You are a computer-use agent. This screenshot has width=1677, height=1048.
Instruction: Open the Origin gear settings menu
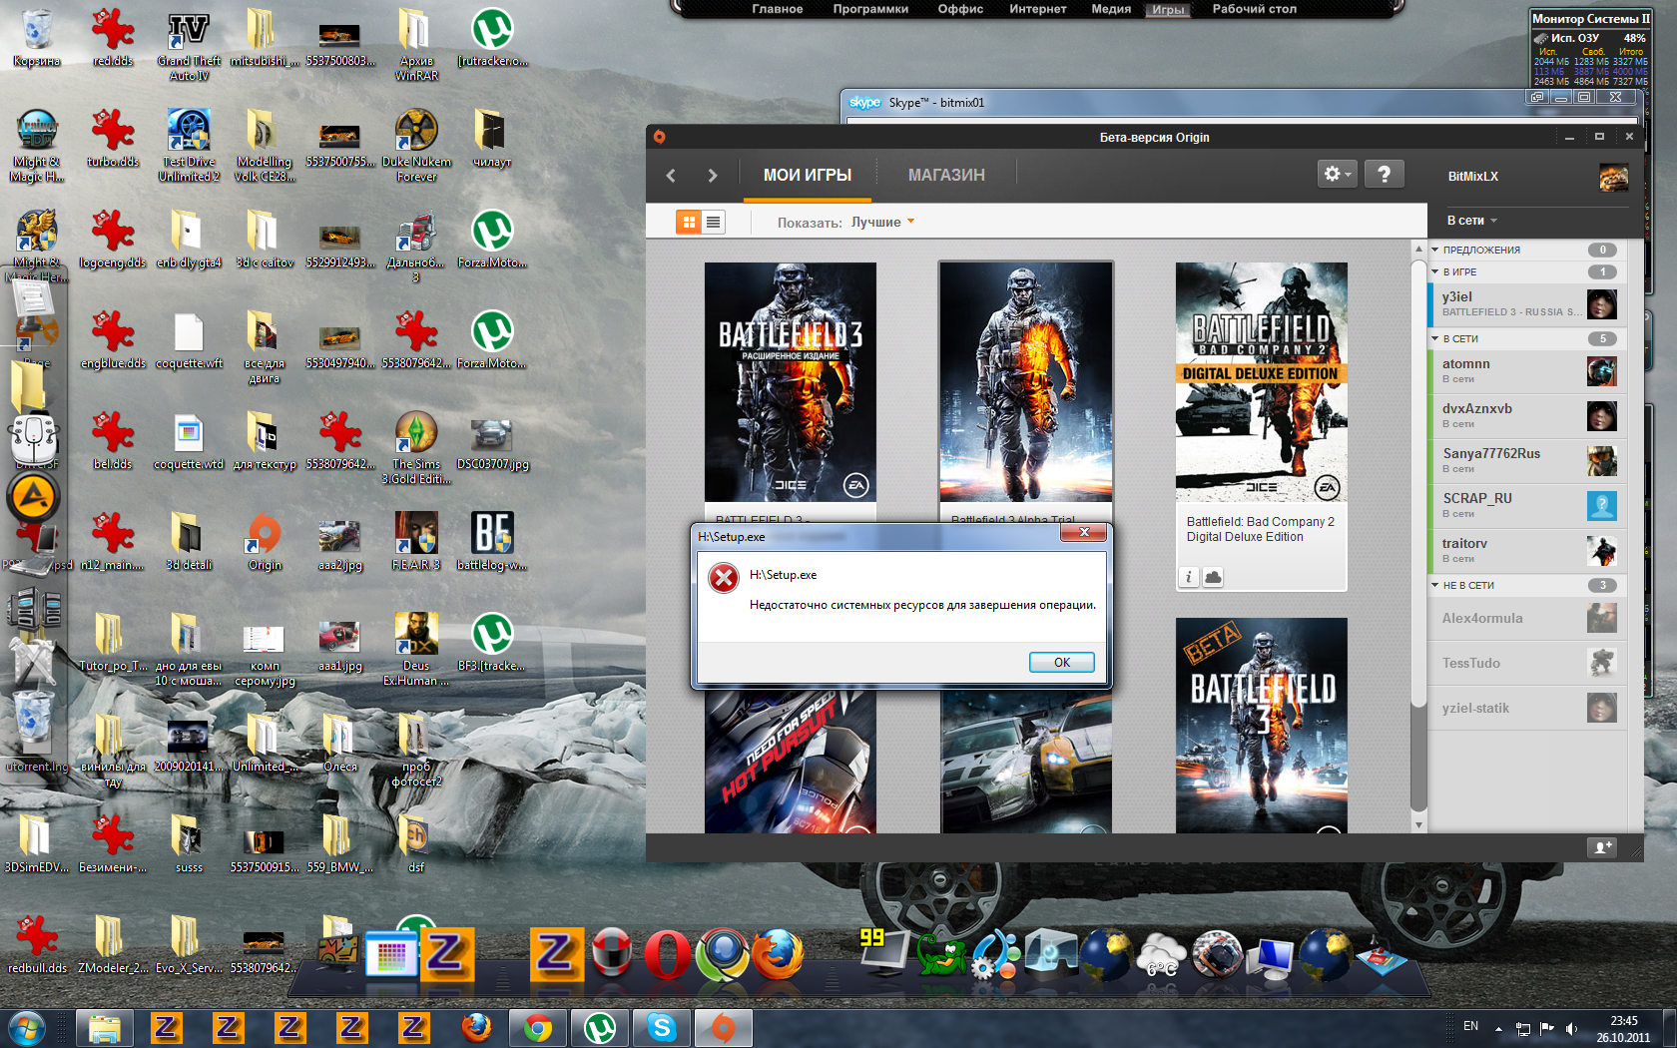(1337, 174)
